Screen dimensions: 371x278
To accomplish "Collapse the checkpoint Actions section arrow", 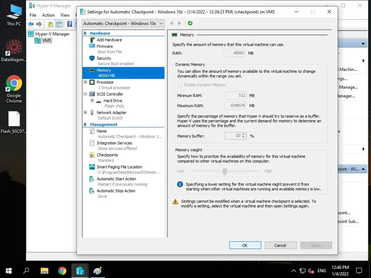I will (363, 169).
